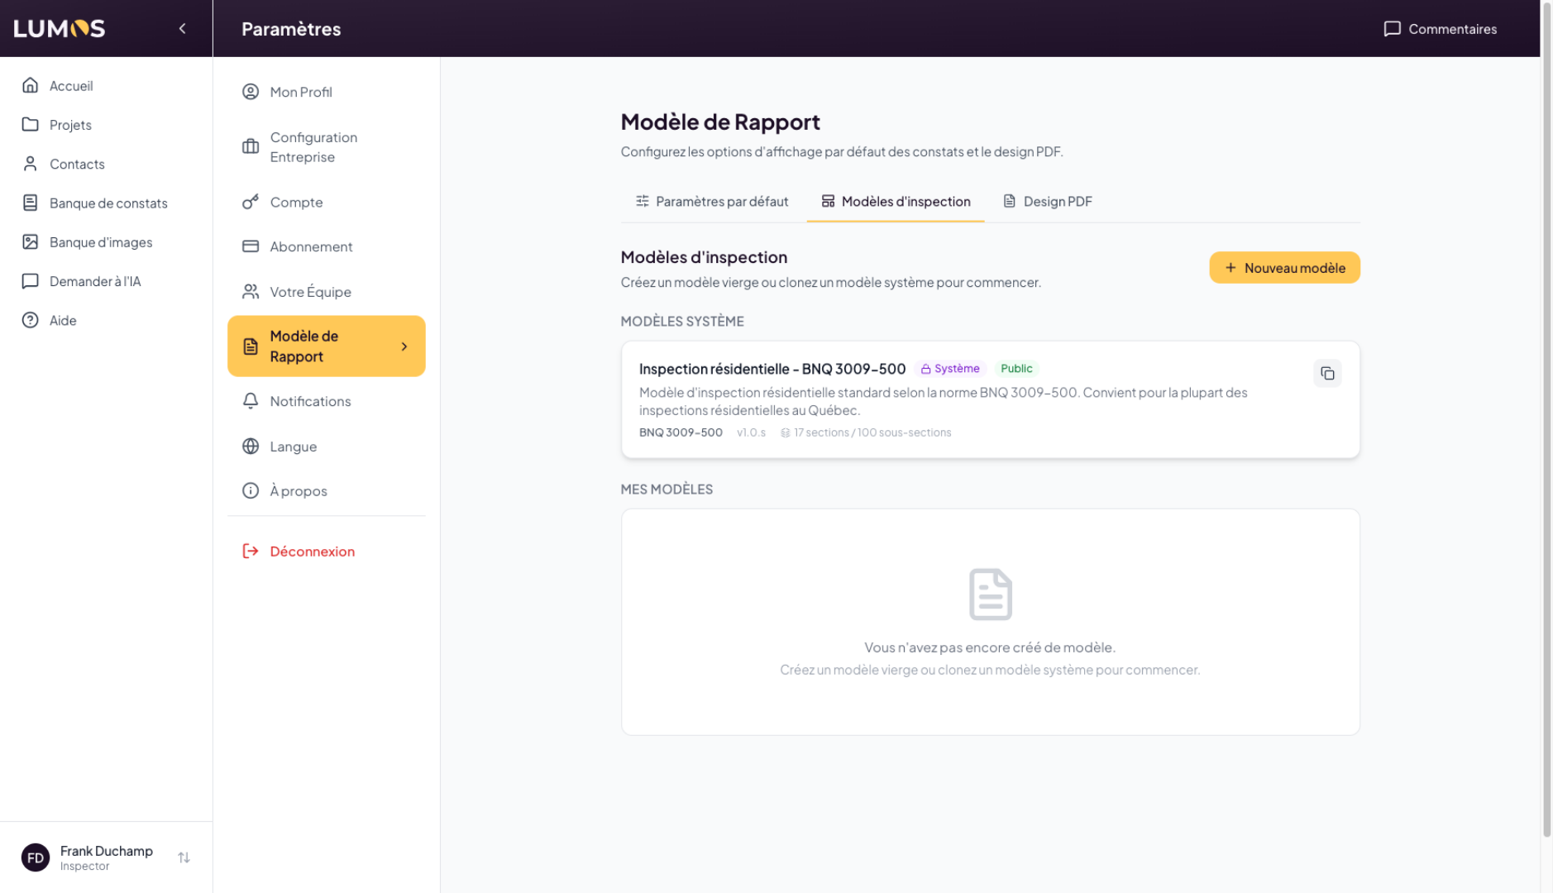Open Banque d'images from sidebar
This screenshot has width=1553, height=893.
point(100,242)
